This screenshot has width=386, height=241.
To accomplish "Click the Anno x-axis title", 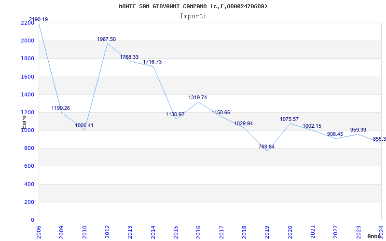I will tap(374, 236).
